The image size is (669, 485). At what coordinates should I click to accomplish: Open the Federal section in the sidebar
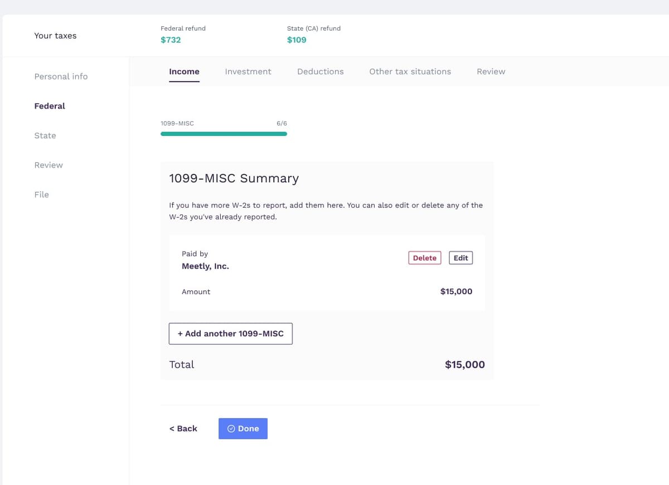pyautogui.click(x=50, y=106)
